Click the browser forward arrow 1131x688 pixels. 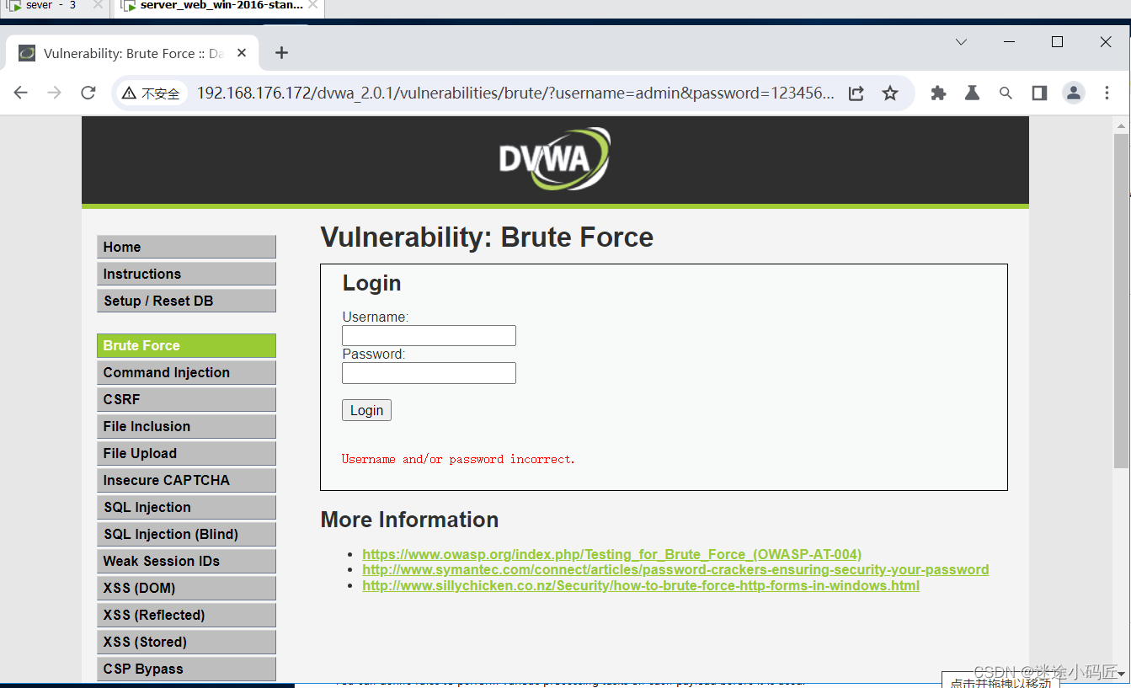(x=55, y=93)
